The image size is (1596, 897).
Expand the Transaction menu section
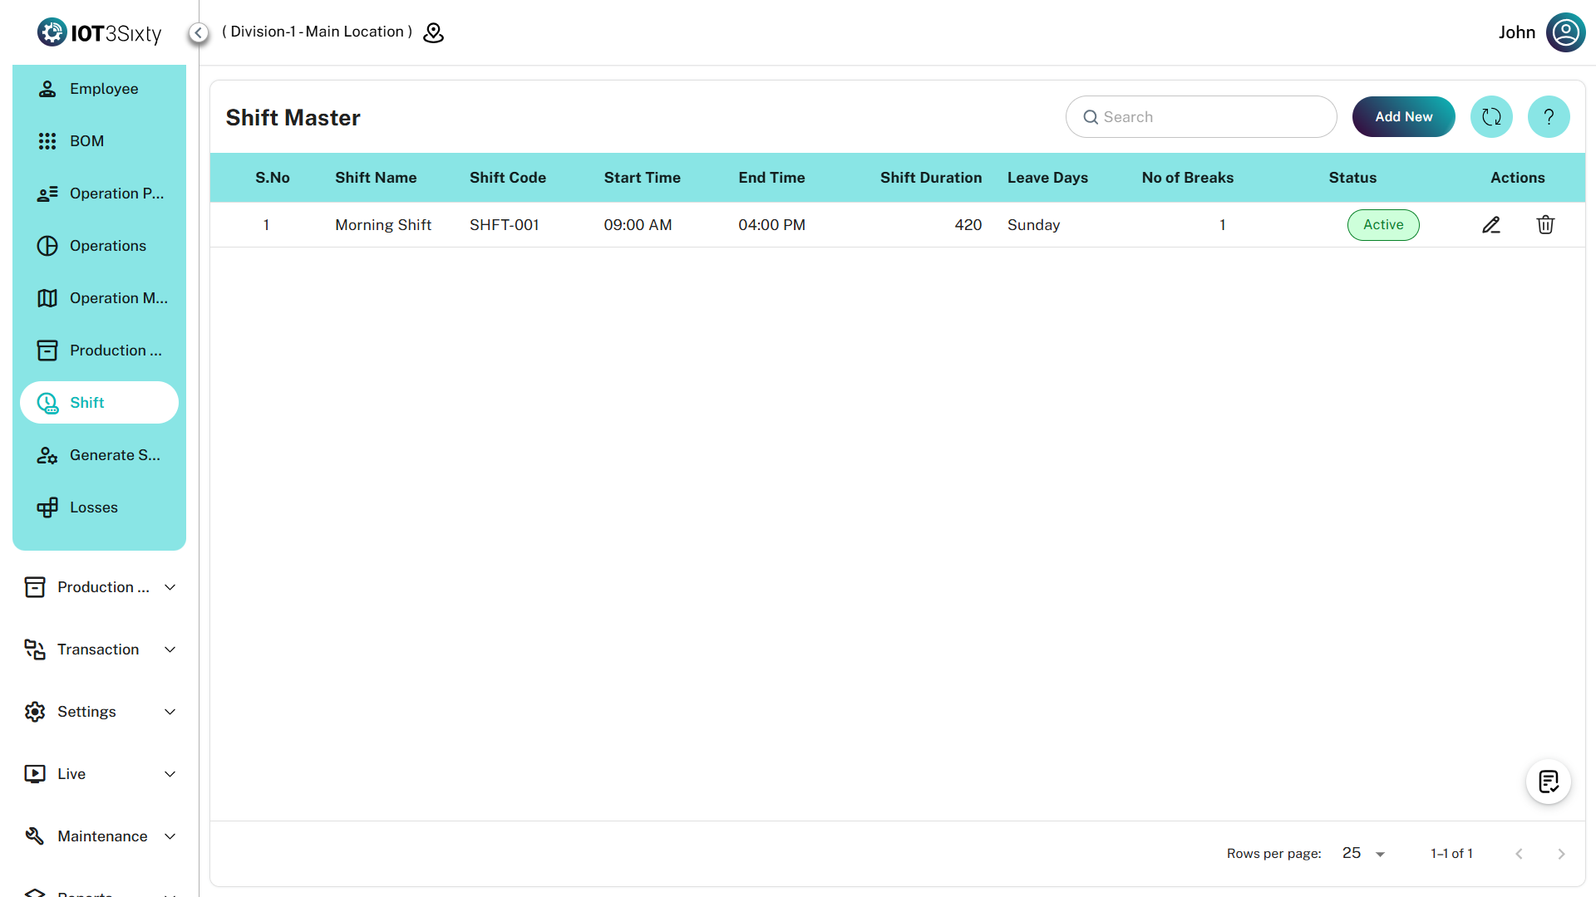(100, 649)
